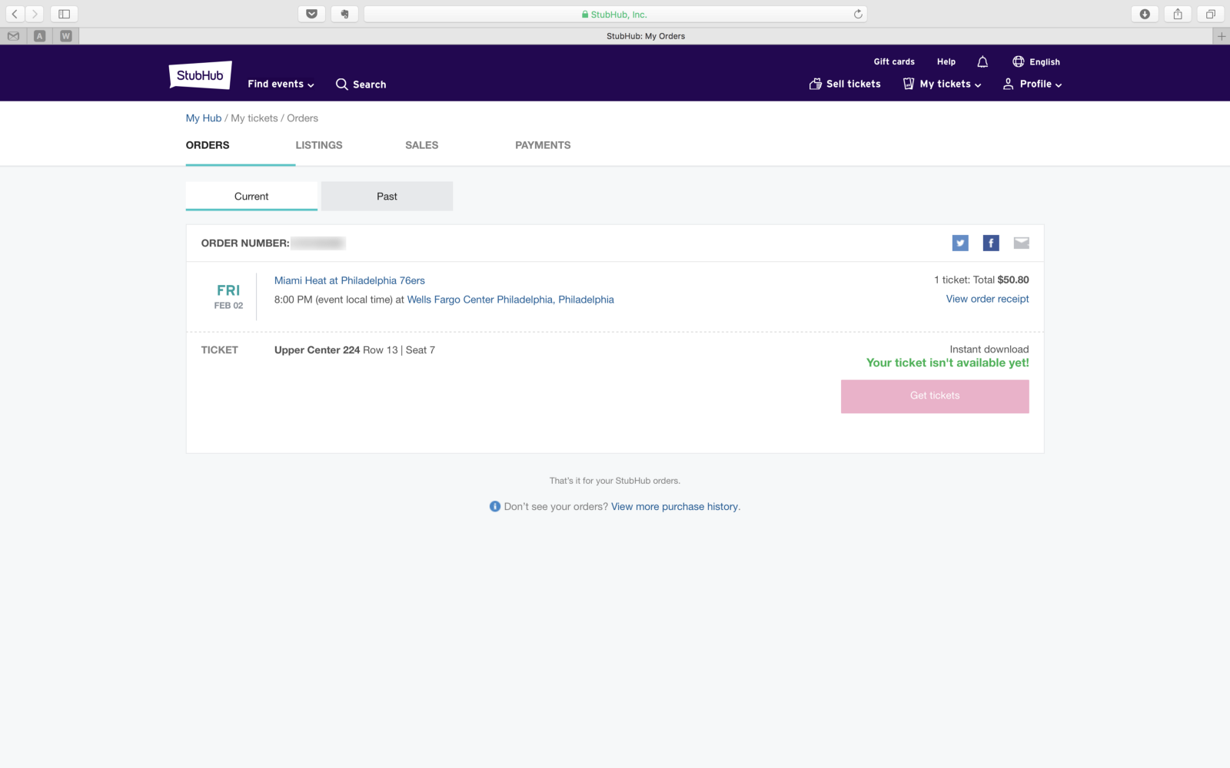Switch to the LISTINGS tab

pyautogui.click(x=319, y=145)
